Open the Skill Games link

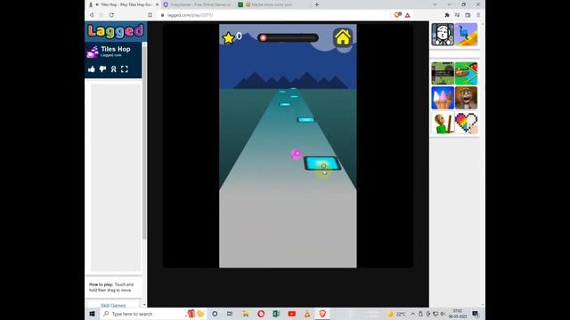(113, 306)
